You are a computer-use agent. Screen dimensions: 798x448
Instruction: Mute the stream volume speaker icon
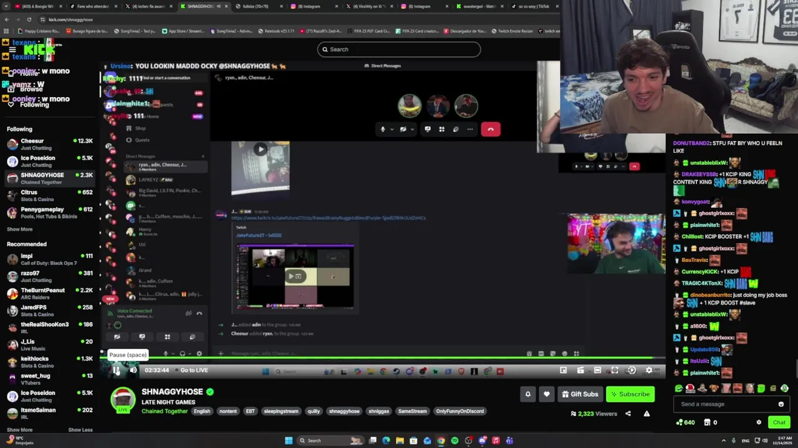coord(133,370)
